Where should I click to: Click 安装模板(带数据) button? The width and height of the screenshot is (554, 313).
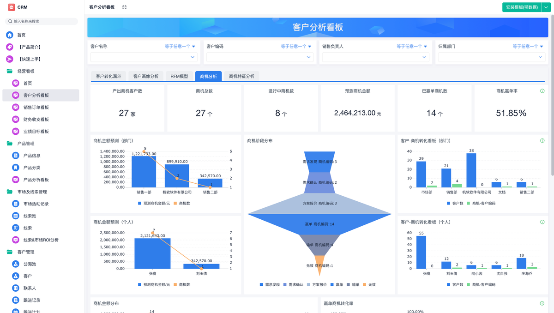(522, 7)
